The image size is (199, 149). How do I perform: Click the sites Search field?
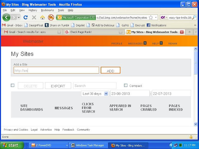coord(95,86)
